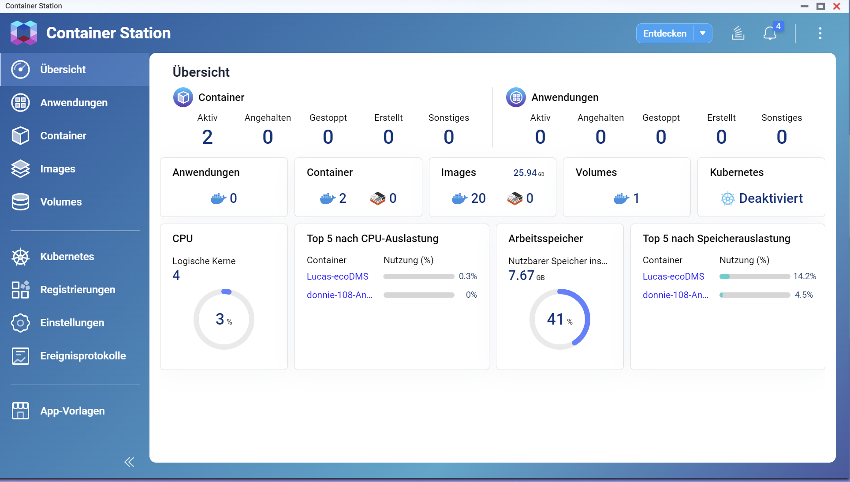The image size is (850, 482).
Task: Open donnie-108-An... link in Speicherauslastung list
Action: [x=675, y=295]
